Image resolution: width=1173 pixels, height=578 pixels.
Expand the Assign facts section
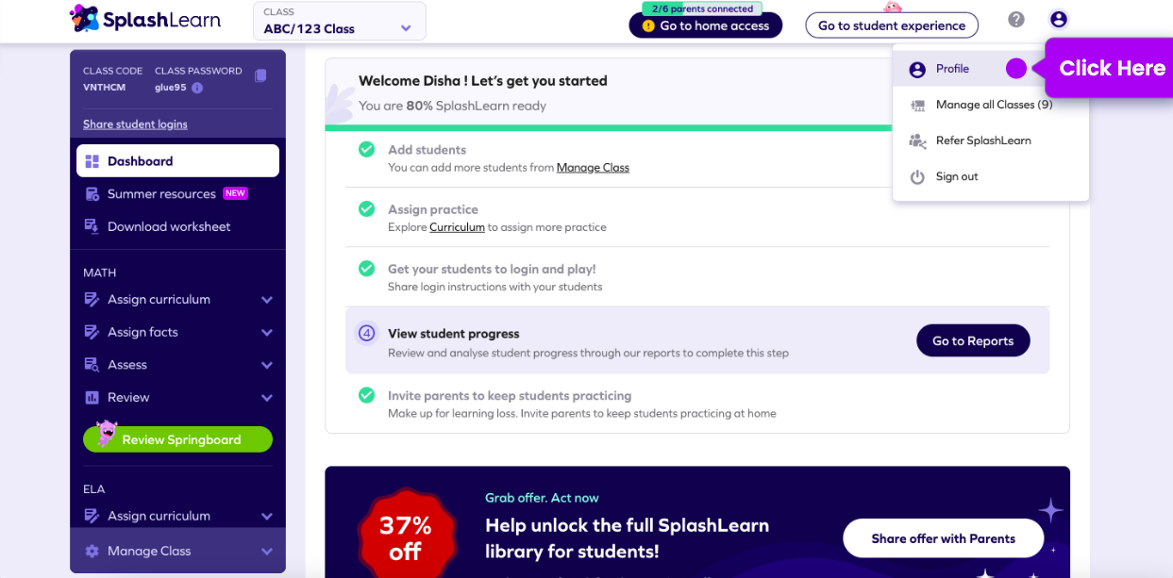(x=267, y=333)
